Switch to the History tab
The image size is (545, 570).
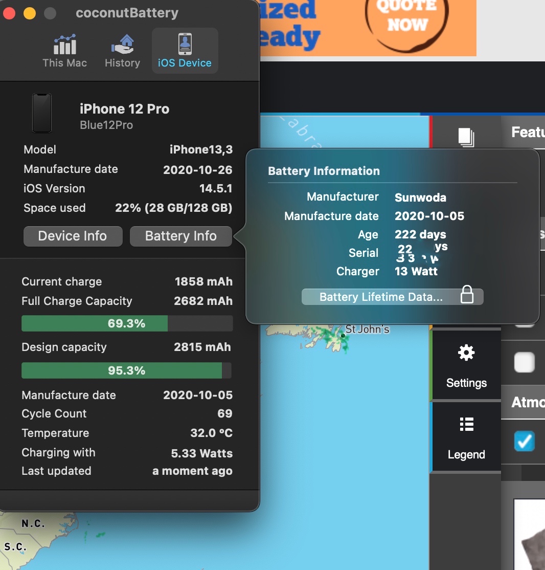click(x=122, y=51)
